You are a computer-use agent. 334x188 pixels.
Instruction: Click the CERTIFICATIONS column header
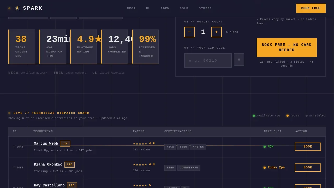coord(178,132)
